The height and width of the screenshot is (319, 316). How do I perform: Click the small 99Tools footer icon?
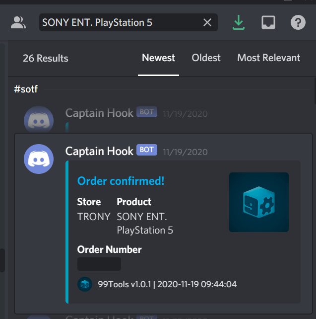coord(85,284)
